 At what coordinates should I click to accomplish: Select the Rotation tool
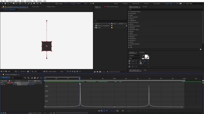pyautogui.click(x=11, y=3)
